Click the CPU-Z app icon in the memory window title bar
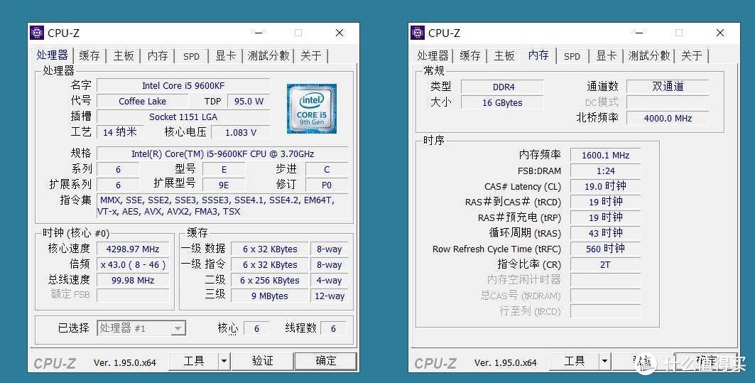This screenshot has height=383, width=755. 418,33
